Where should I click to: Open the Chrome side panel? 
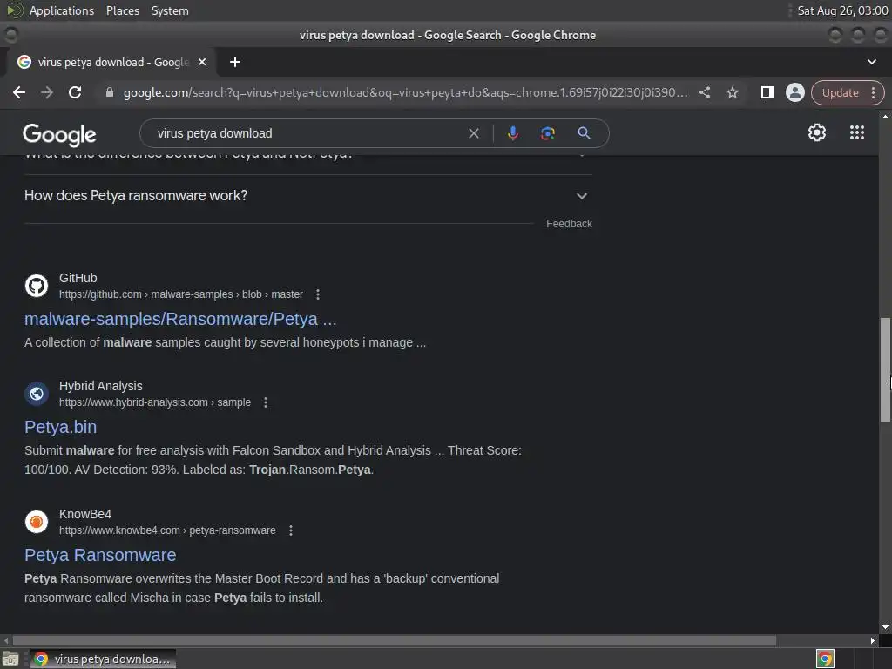pos(767,92)
